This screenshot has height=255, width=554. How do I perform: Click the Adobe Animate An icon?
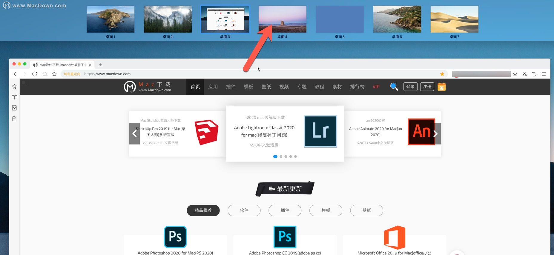(421, 132)
